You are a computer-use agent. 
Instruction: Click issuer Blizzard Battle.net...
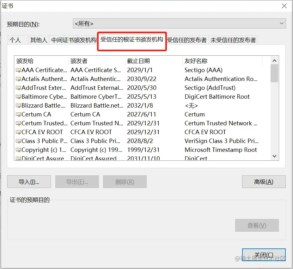(x=97, y=105)
